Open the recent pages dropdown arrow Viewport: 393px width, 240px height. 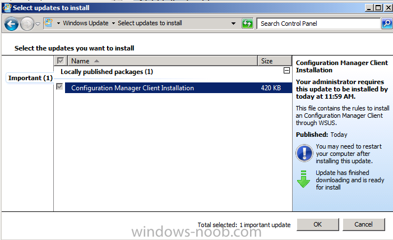(38, 24)
